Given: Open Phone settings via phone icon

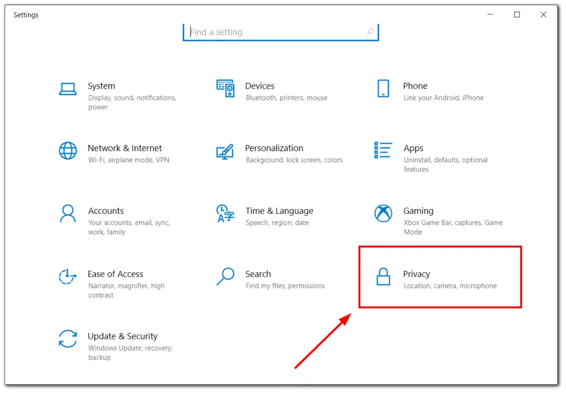Looking at the screenshot, I should click(383, 88).
